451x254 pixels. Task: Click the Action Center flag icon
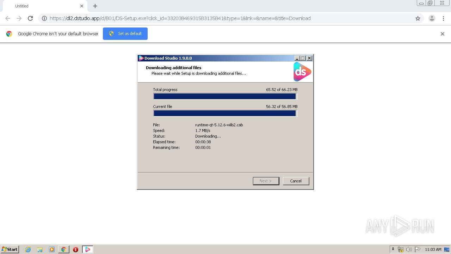pyautogui.click(x=418, y=249)
